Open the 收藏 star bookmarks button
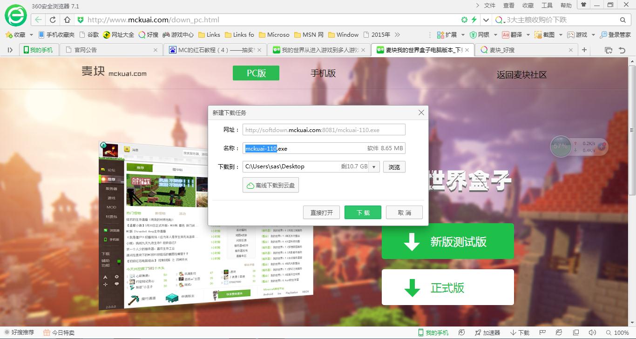This screenshot has height=339, width=636. pos(15,35)
